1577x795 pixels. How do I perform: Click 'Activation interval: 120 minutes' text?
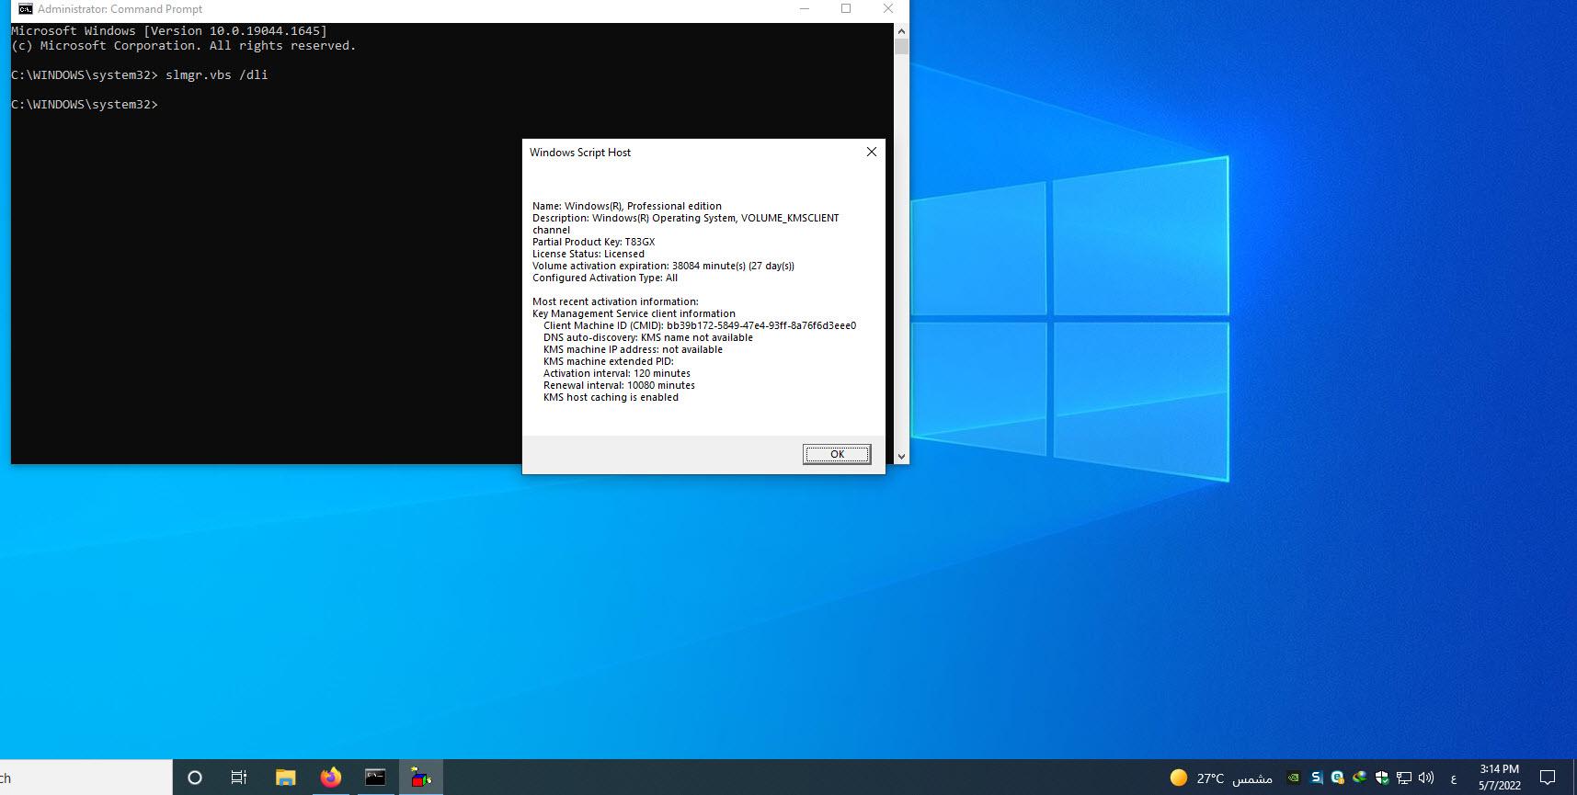tap(617, 373)
